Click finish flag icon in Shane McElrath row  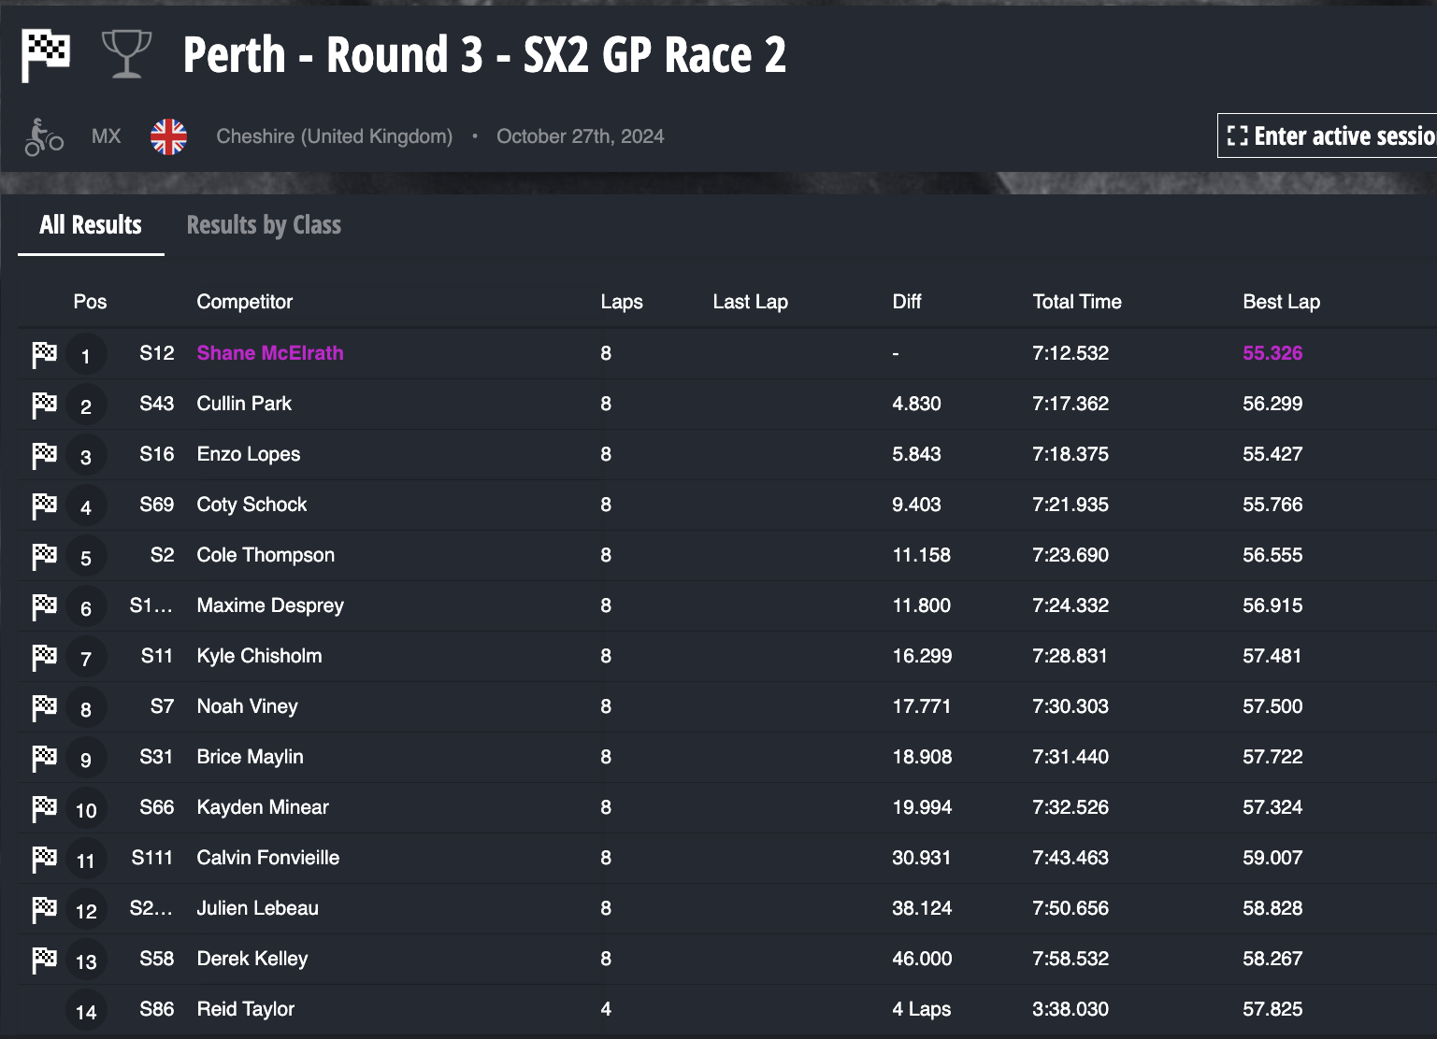click(44, 354)
